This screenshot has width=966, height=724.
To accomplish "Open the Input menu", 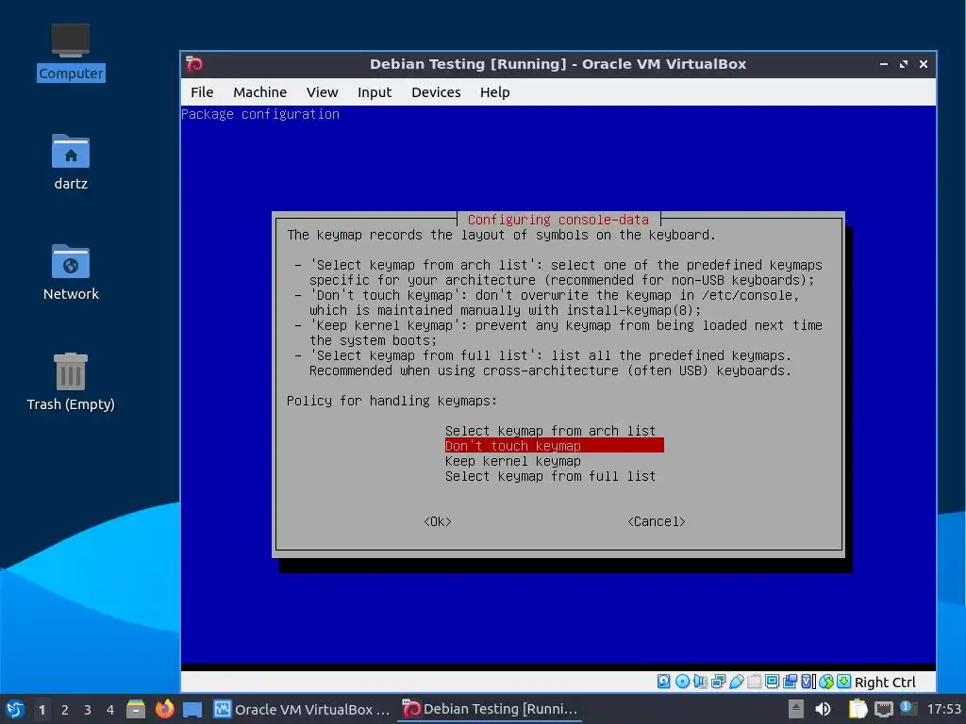I will click(375, 92).
